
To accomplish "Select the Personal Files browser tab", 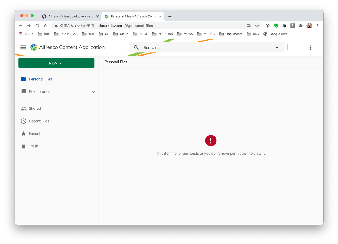I will pyautogui.click(x=133, y=16).
